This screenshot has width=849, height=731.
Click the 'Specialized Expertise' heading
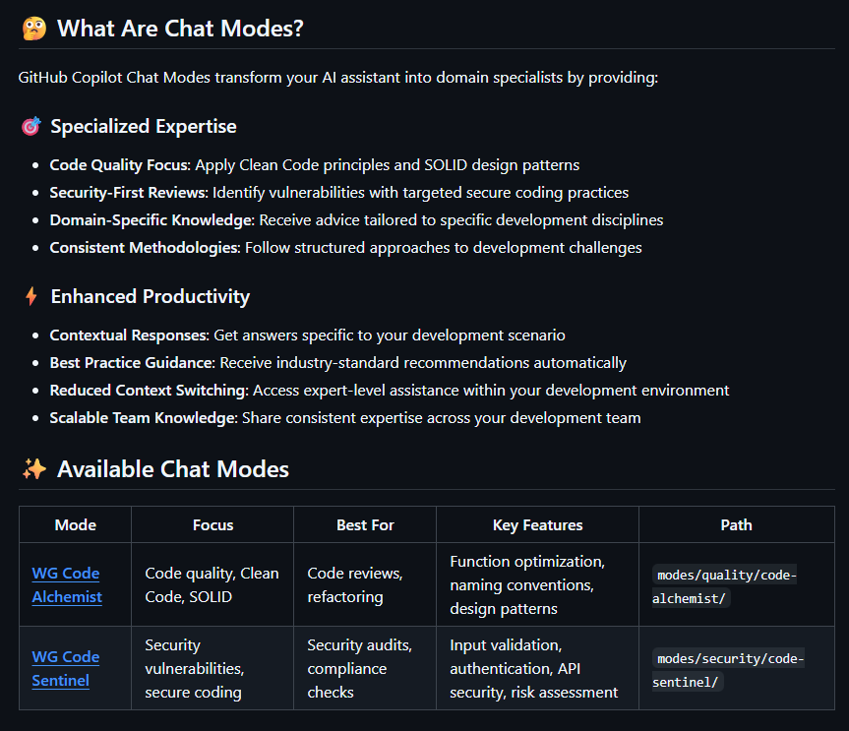(x=144, y=126)
